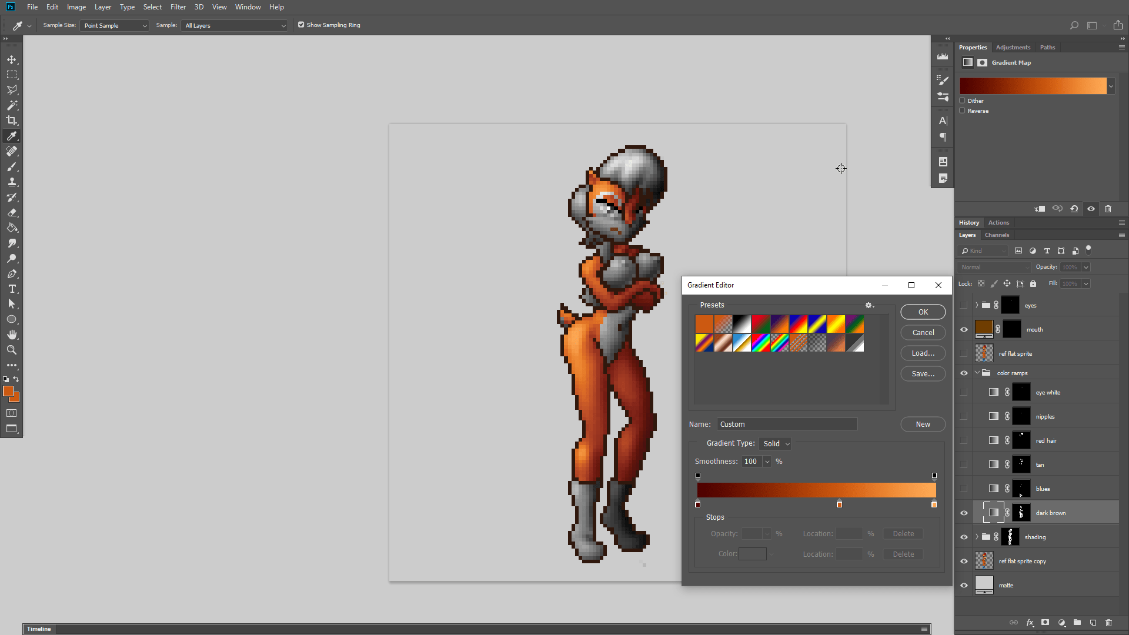Select the Pen tool
Screen dimensions: 1129x635
[12, 273]
